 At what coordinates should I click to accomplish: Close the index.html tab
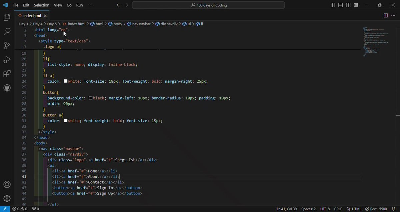(45, 16)
